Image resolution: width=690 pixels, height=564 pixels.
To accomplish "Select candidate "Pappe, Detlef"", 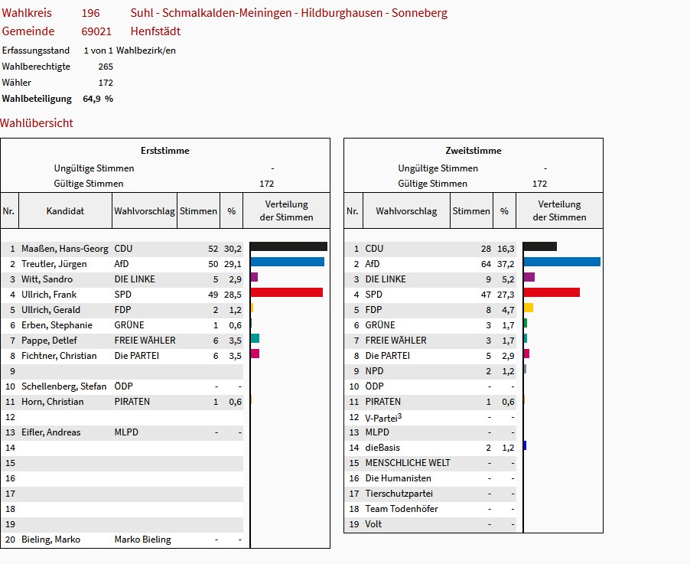I will 49,341.
